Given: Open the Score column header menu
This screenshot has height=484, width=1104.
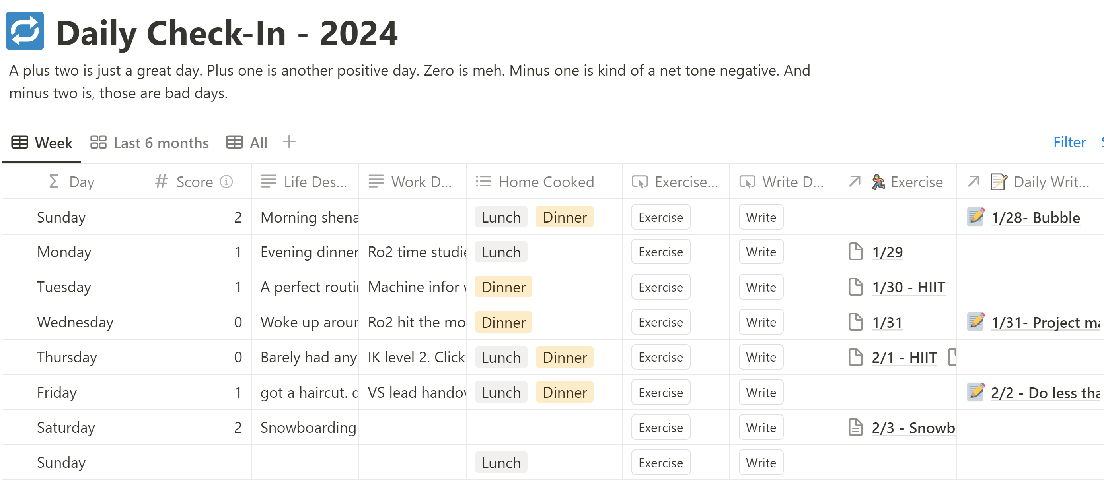Looking at the screenshot, I should point(194,182).
